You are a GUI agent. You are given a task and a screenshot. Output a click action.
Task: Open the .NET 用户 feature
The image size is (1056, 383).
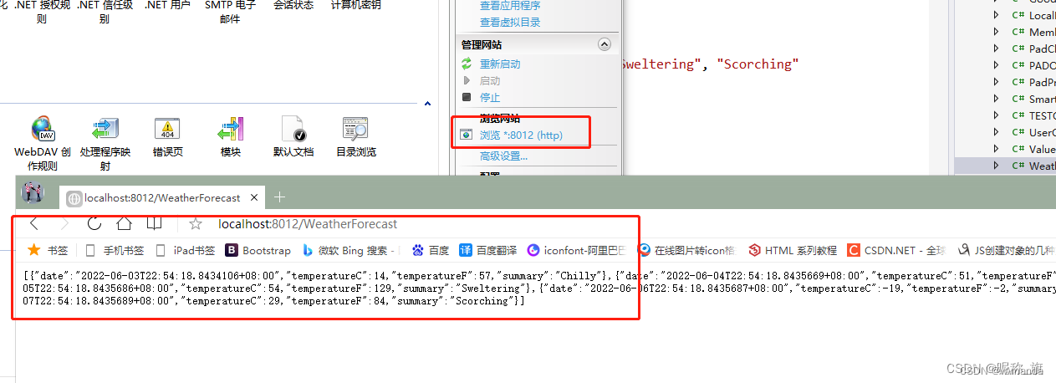click(167, 6)
